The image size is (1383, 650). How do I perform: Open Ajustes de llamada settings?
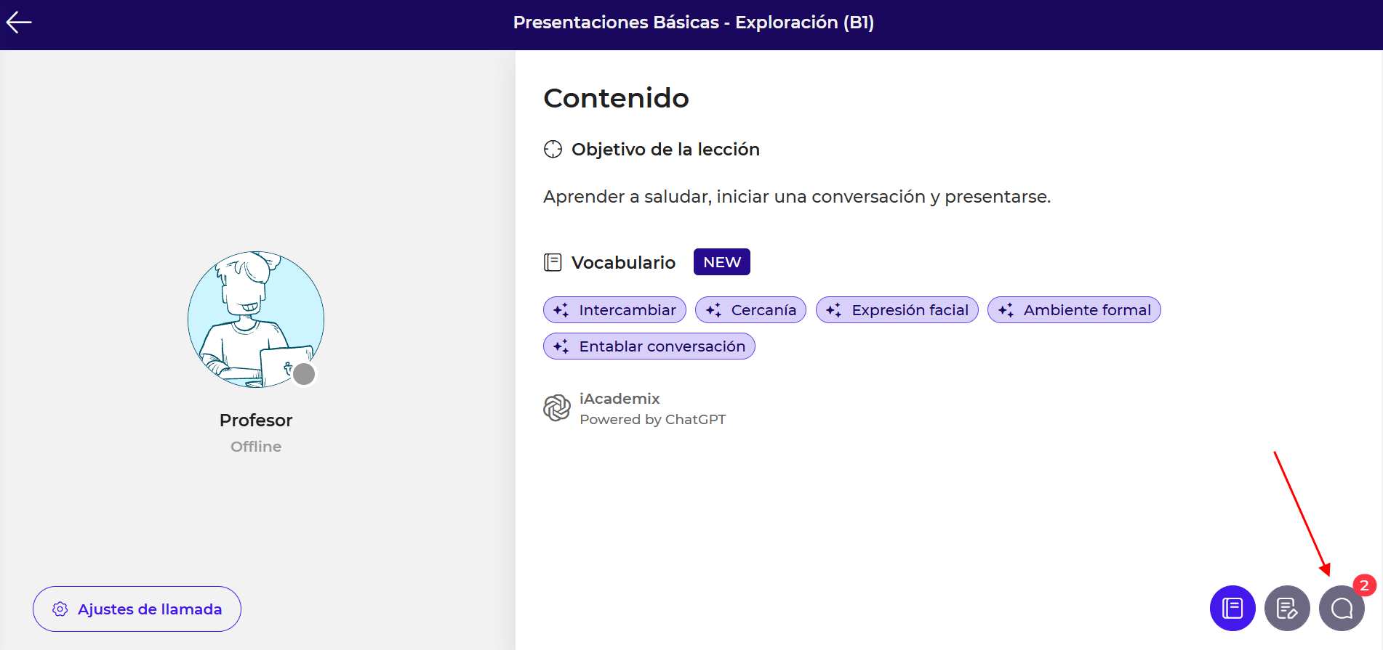point(137,609)
